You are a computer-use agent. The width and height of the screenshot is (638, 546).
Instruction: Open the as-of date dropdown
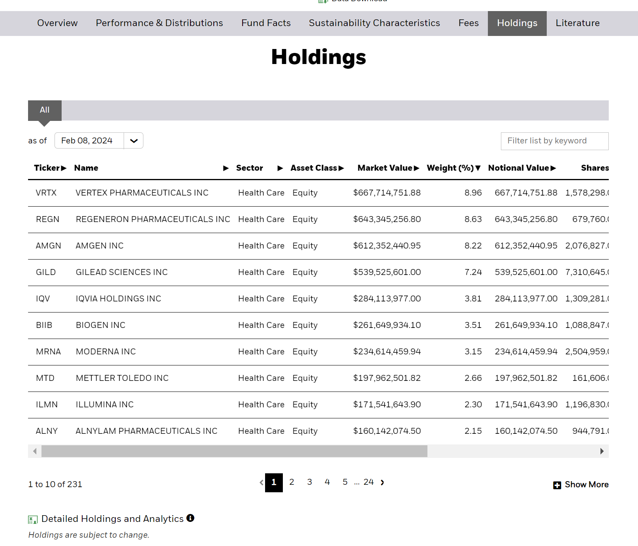click(133, 140)
